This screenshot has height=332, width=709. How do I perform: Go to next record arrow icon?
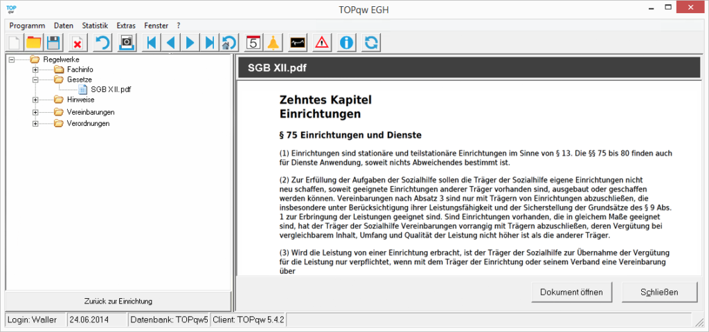190,43
